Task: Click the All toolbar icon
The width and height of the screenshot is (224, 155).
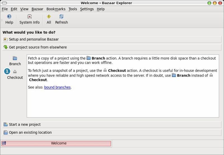Action: [x=49, y=17]
